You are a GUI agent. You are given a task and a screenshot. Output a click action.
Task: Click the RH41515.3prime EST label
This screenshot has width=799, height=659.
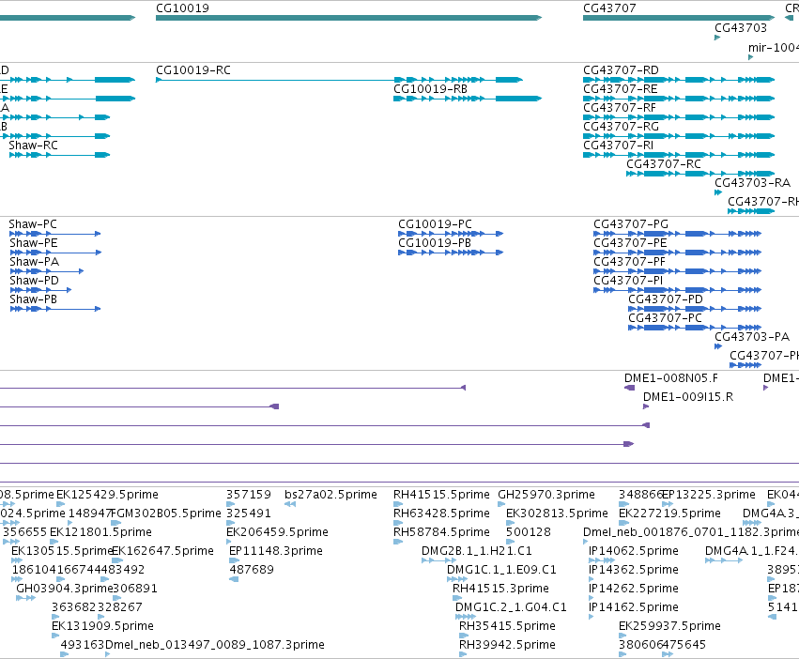(500, 589)
